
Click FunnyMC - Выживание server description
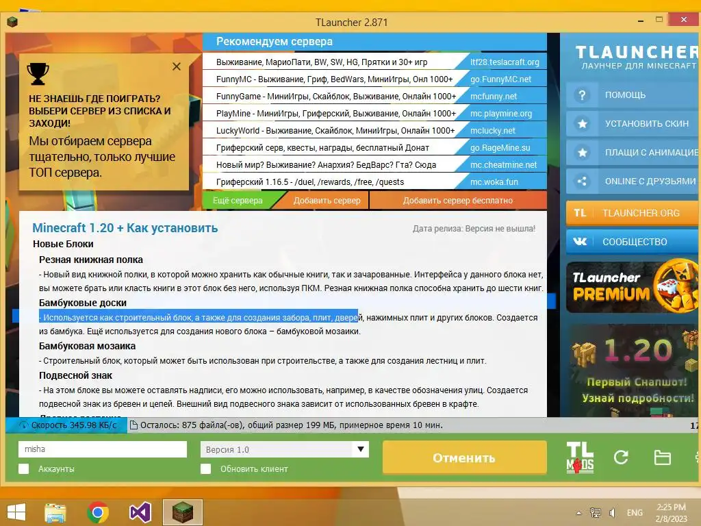334,79
